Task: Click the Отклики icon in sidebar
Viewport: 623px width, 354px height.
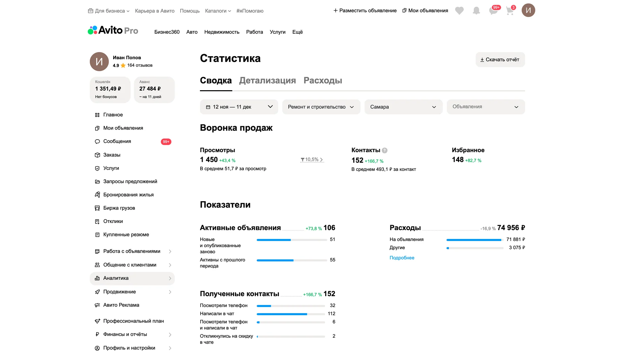Action: click(x=97, y=222)
